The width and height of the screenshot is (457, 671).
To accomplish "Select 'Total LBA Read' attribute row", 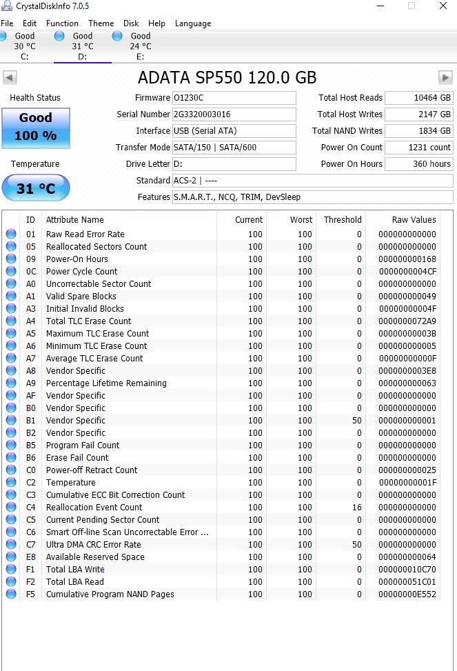I will 221,581.
